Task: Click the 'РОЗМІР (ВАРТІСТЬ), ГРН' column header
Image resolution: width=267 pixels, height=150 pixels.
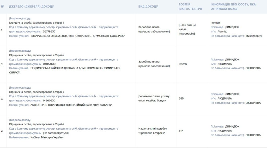Action: coord(190,7)
